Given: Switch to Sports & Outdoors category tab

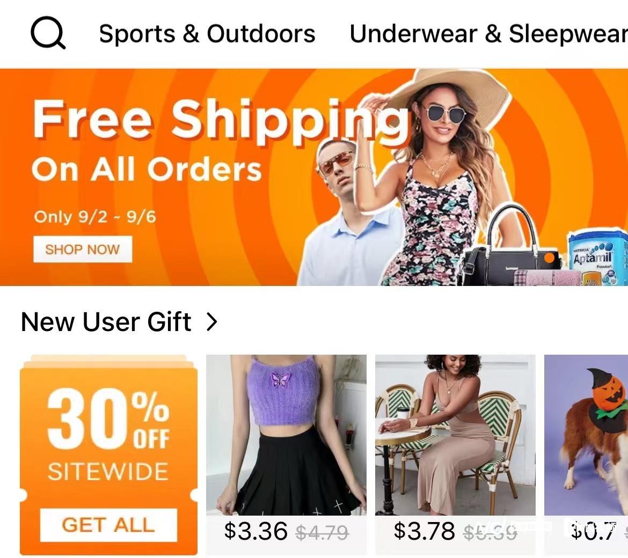Looking at the screenshot, I should (x=207, y=33).
